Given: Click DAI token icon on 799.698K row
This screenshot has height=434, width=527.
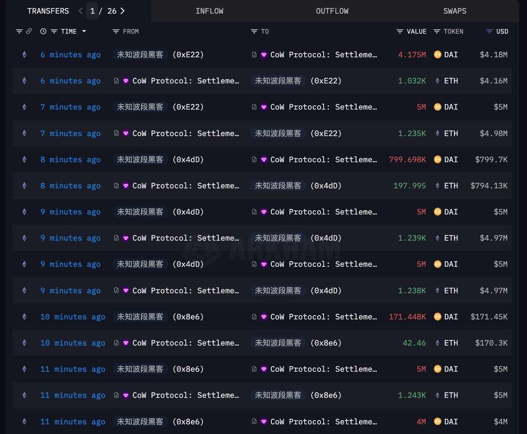Looking at the screenshot, I should pyautogui.click(x=437, y=159).
